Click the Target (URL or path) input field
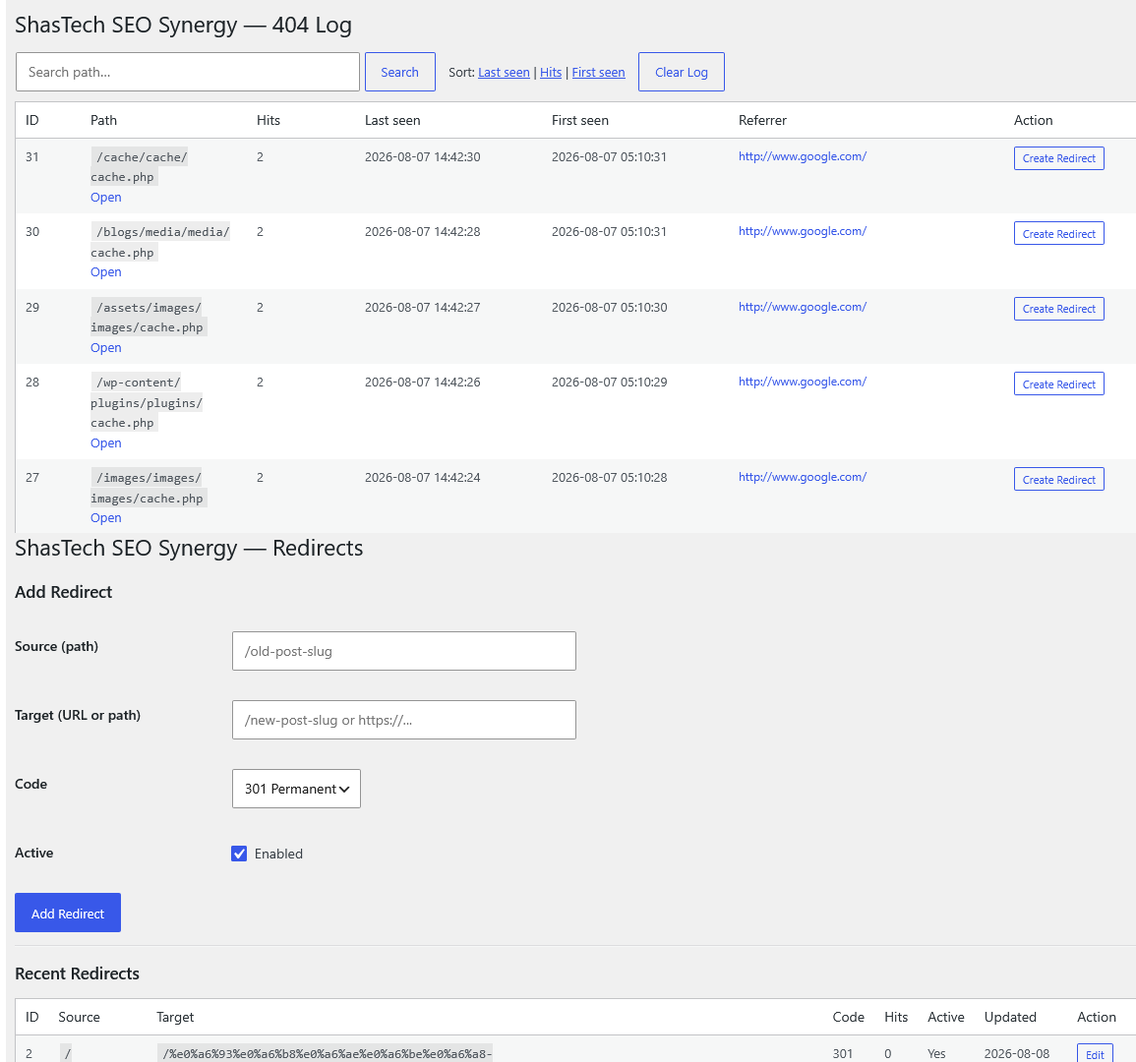 point(403,720)
